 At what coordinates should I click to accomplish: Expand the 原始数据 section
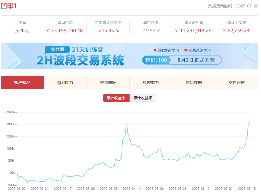[194, 82]
